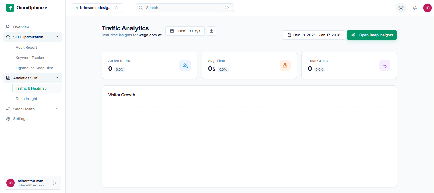Click the Active Users 0.0% badge
This screenshot has width=434, height=193.
click(x=120, y=69)
